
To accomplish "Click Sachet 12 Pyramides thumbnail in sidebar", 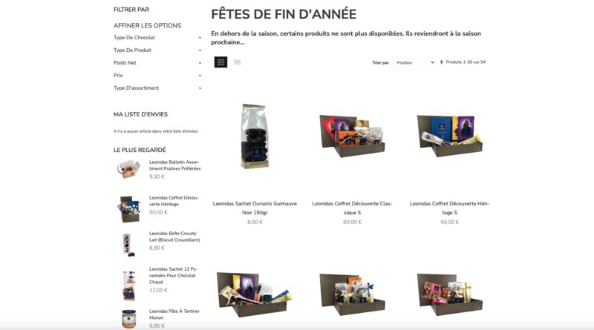I will click(x=128, y=286).
